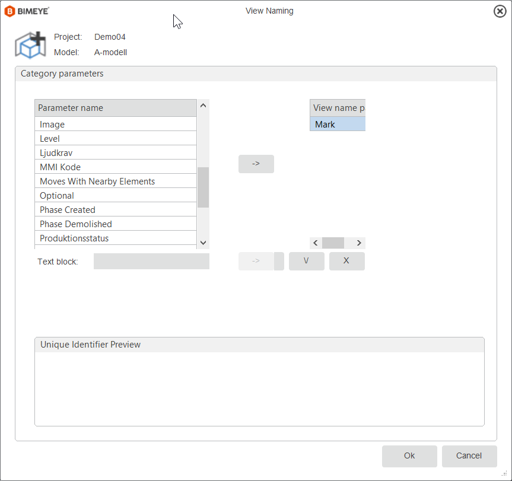Screen dimensions: 512x481
Task: Click the parameter list down arrow
Action: coord(203,243)
